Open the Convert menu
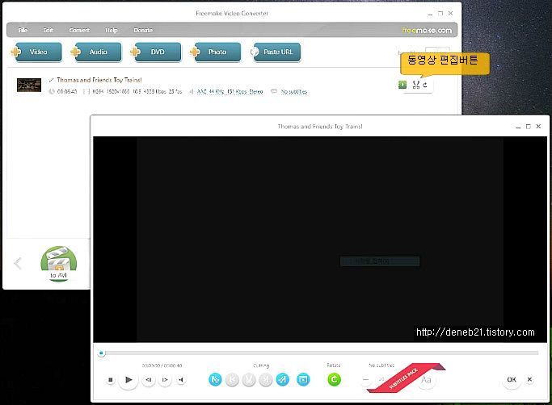The image size is (552, 405). 79,30
